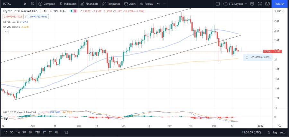Open chart settings gear in top toolbar
Viewport: 289px width, 137px height.
coord(252,4)
